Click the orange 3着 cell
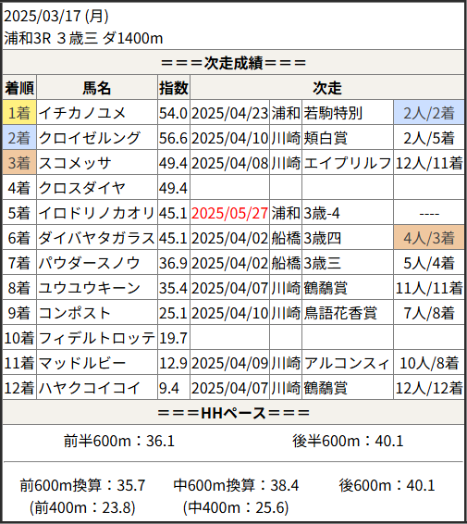 19,163
